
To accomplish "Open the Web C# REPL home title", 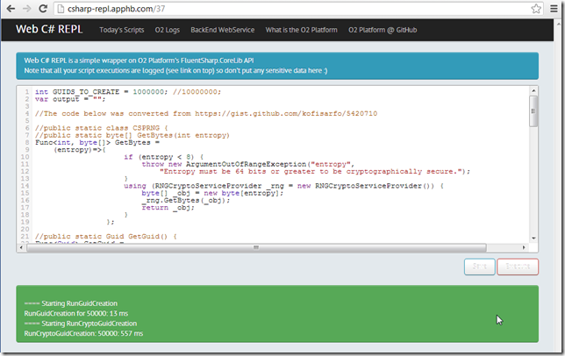I will 49,29.
